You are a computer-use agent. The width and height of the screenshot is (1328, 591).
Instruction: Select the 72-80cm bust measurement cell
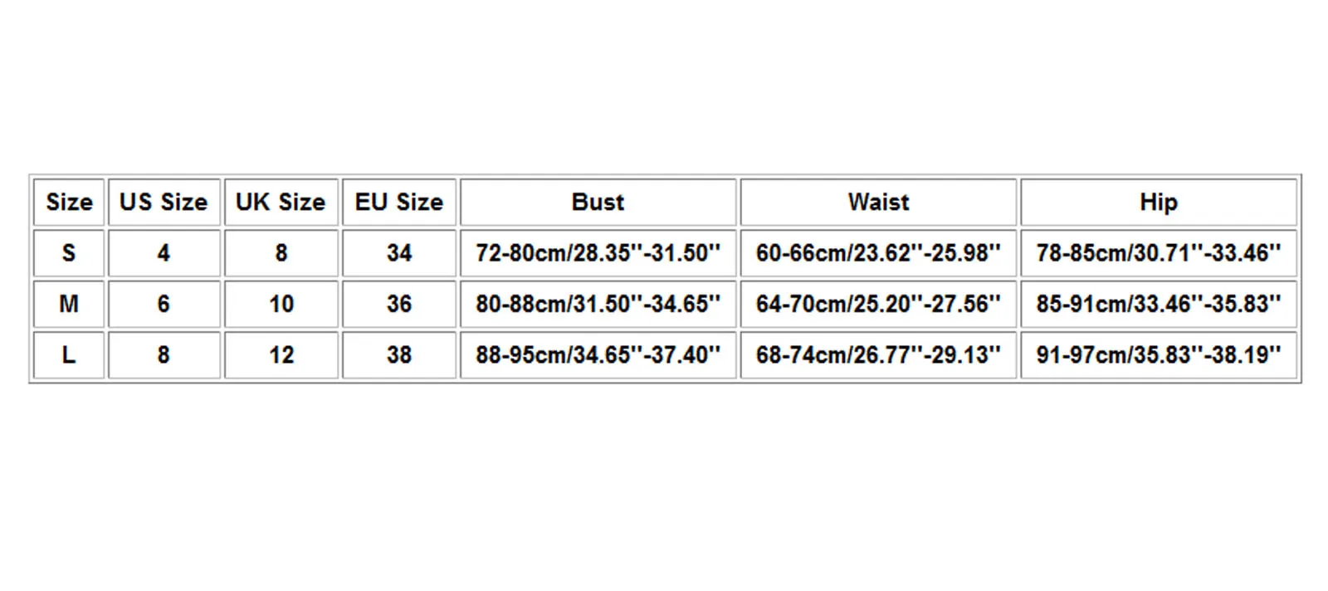[x=598, y=252]
